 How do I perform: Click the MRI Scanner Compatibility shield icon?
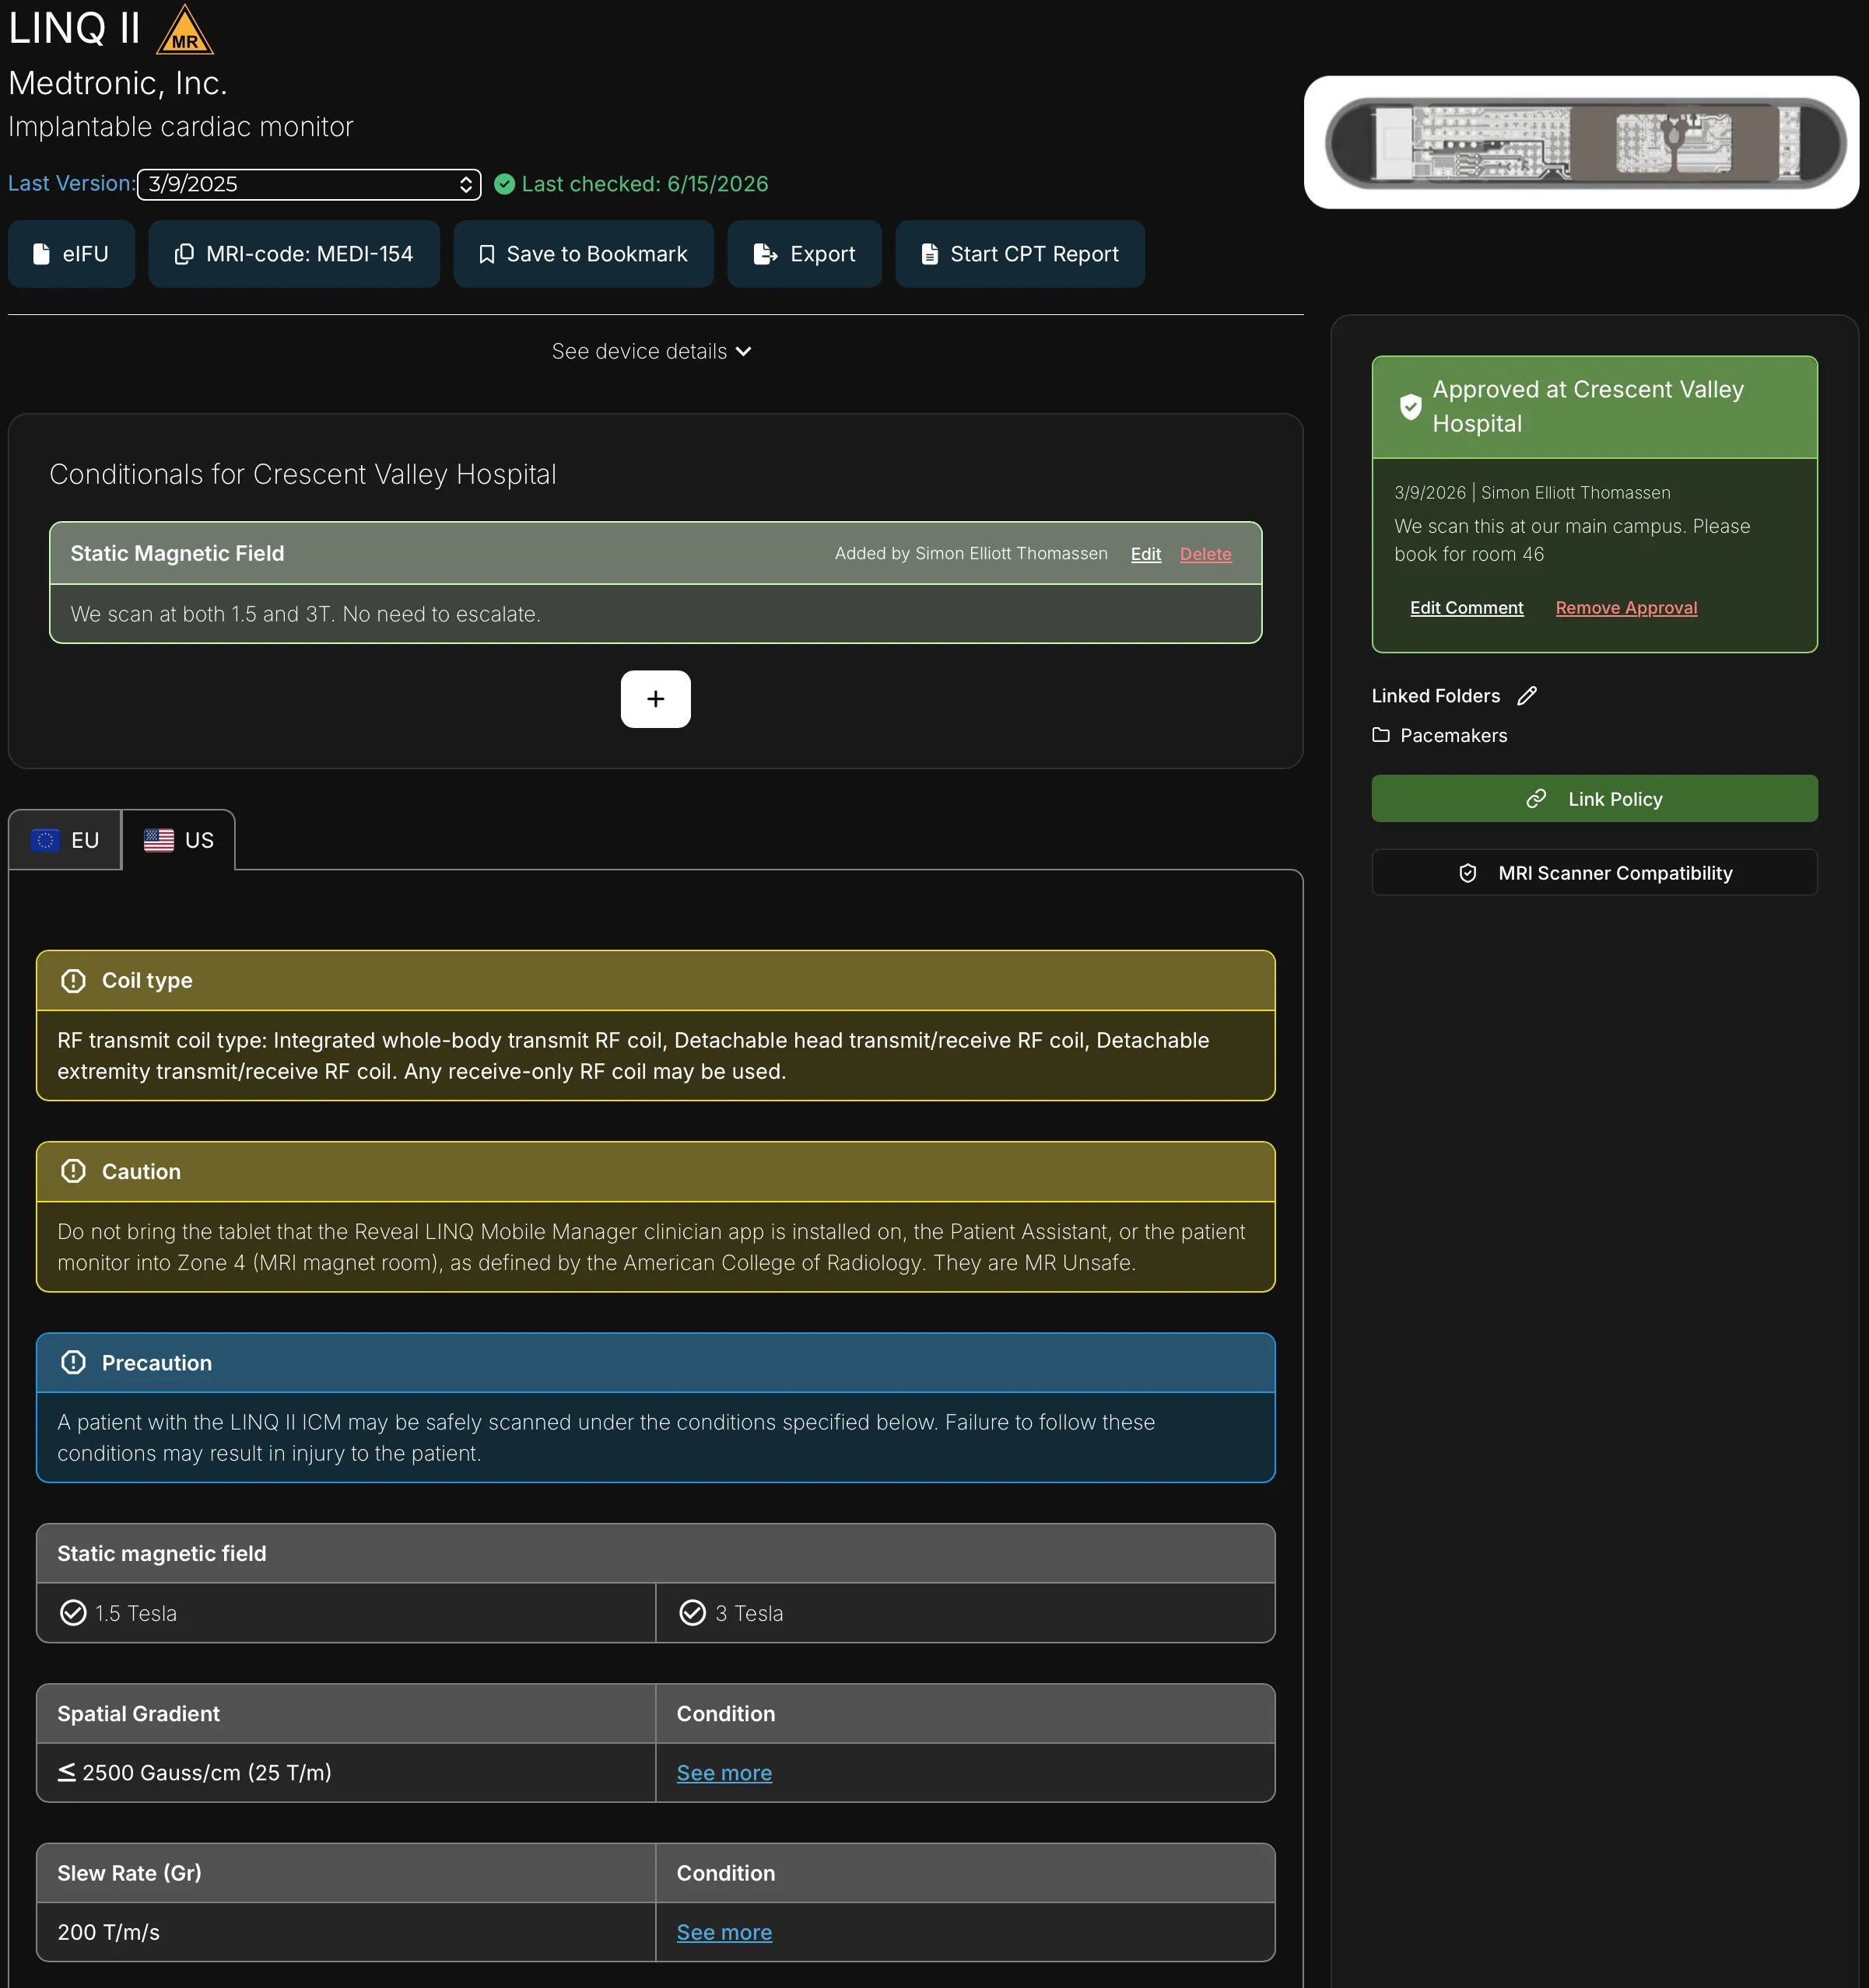[x=1467, y=873]
